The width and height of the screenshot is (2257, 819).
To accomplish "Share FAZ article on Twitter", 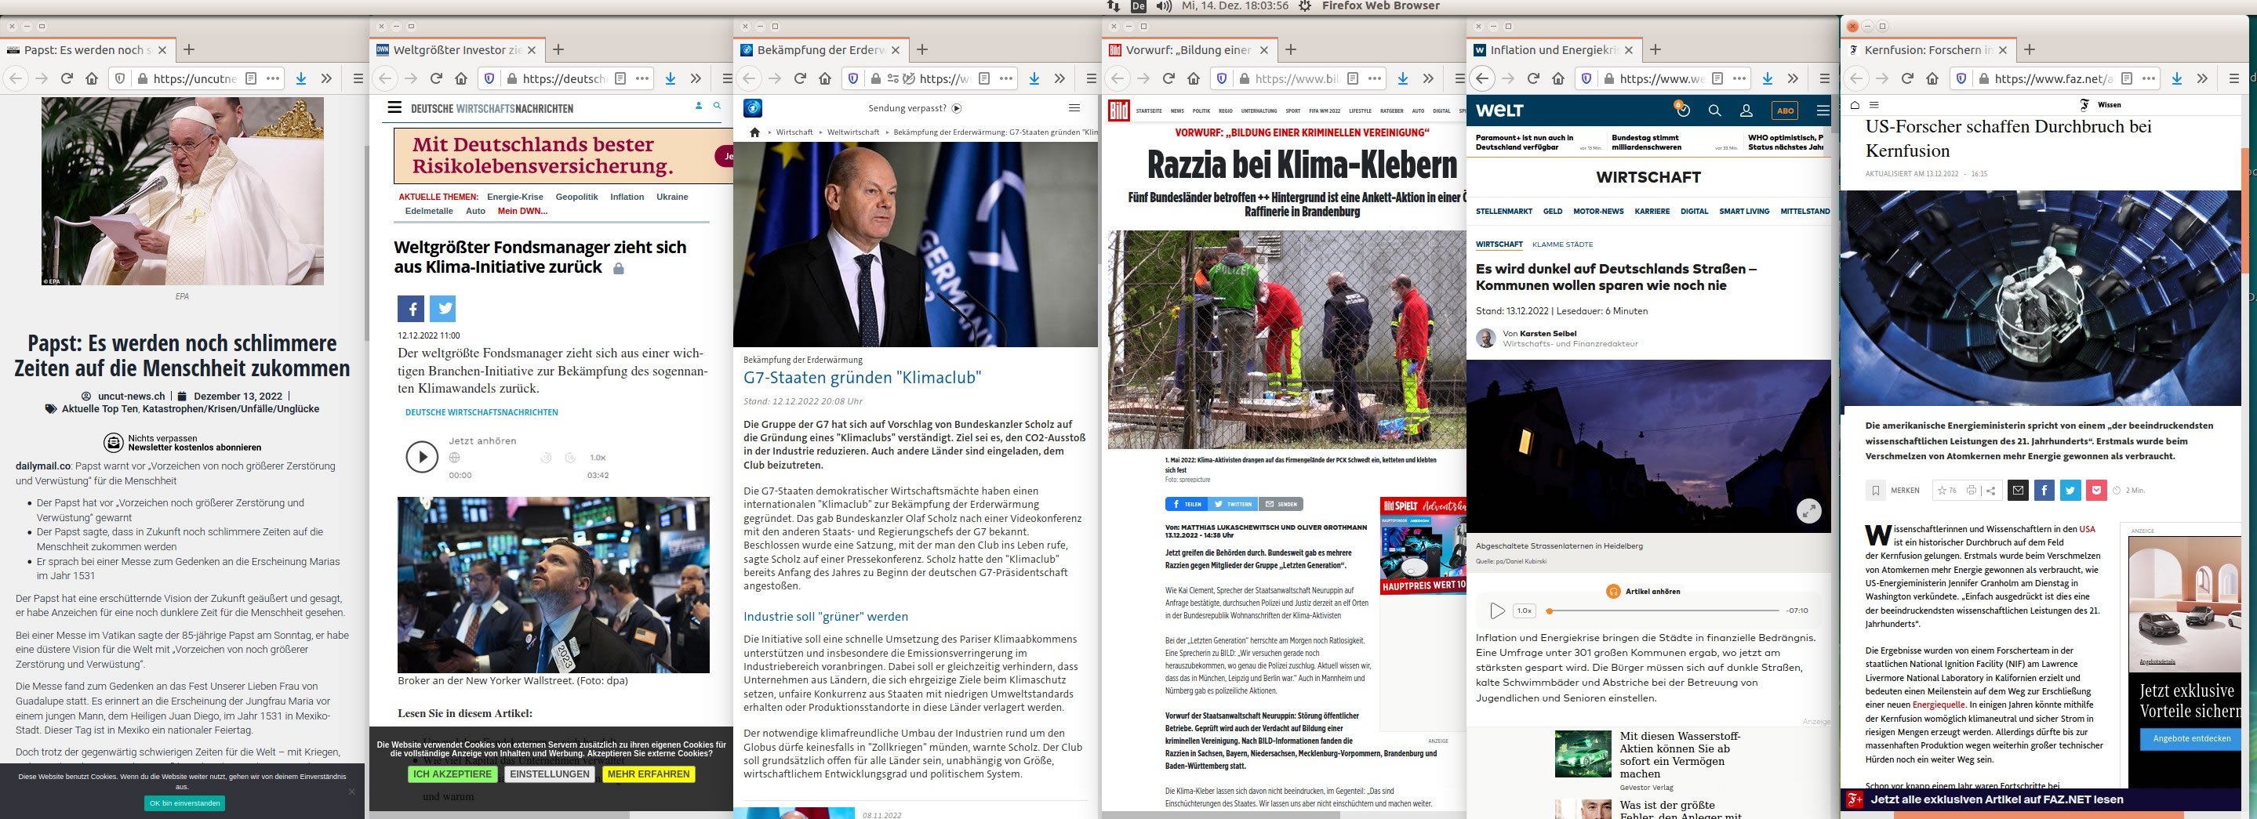I will pyautogui.click(x=2070, y=491).
